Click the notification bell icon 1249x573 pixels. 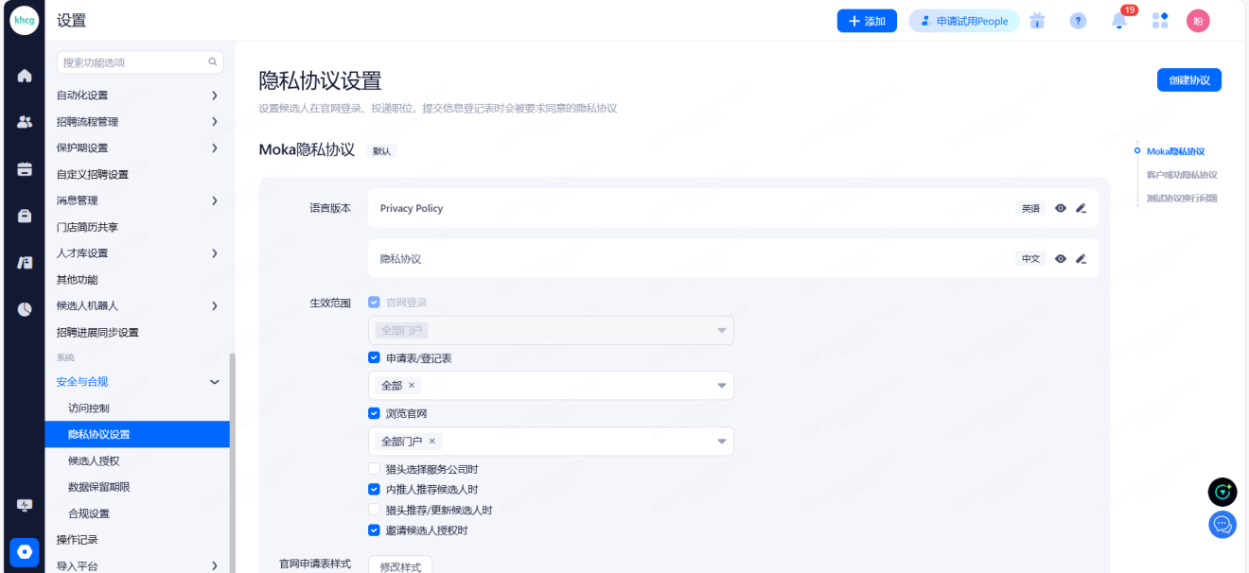tap(1119, 22)
